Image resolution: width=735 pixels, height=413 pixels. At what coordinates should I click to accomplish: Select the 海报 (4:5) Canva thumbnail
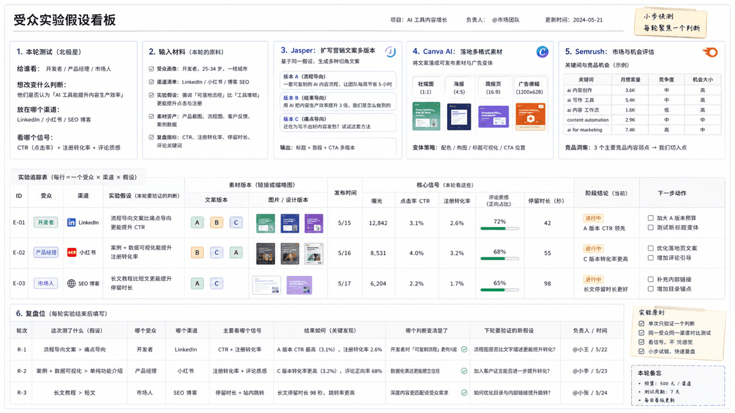(x=459, y=117)
